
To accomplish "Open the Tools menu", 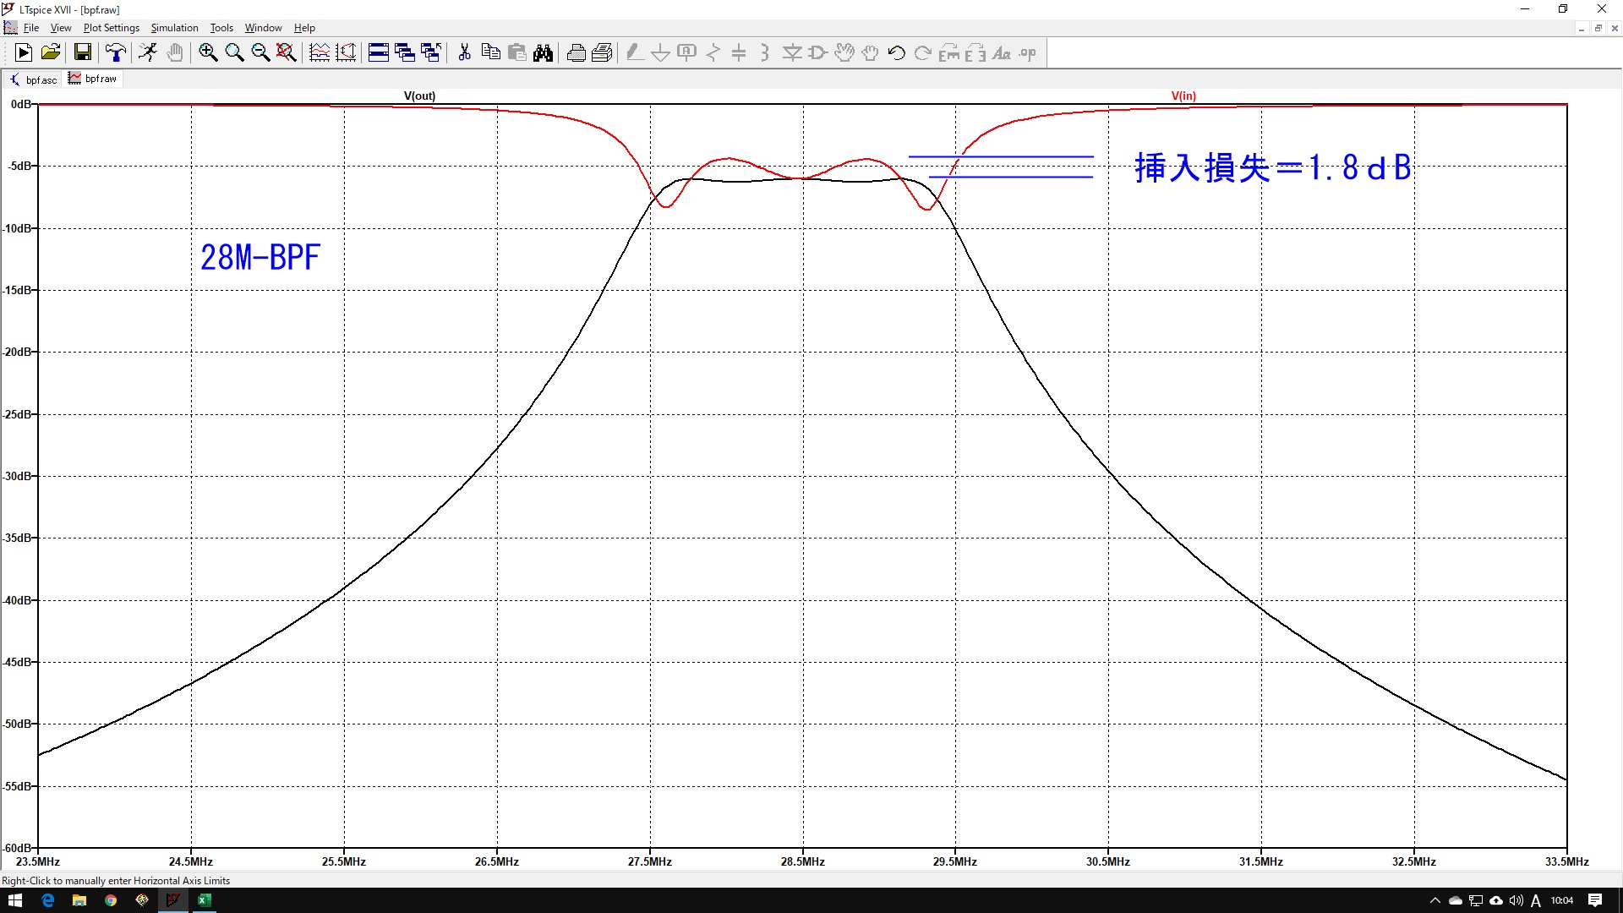I will pos(221,28).
